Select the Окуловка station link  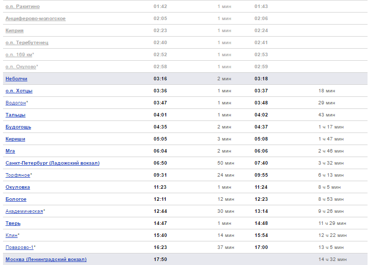click(x=18, y=187)
